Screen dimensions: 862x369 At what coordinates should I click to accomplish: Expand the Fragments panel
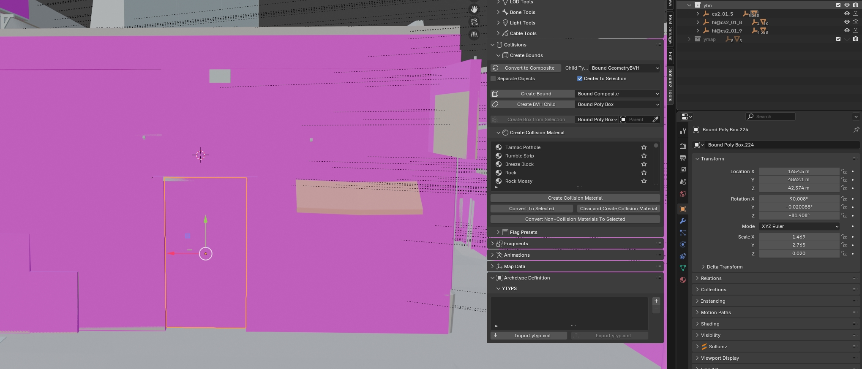[516, 244]
